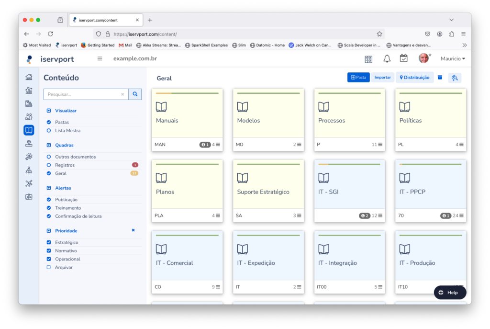Open the people training sidebar icon
Image resolution: width=490 pixels, height=329 pixels.
tap(29, 117)
